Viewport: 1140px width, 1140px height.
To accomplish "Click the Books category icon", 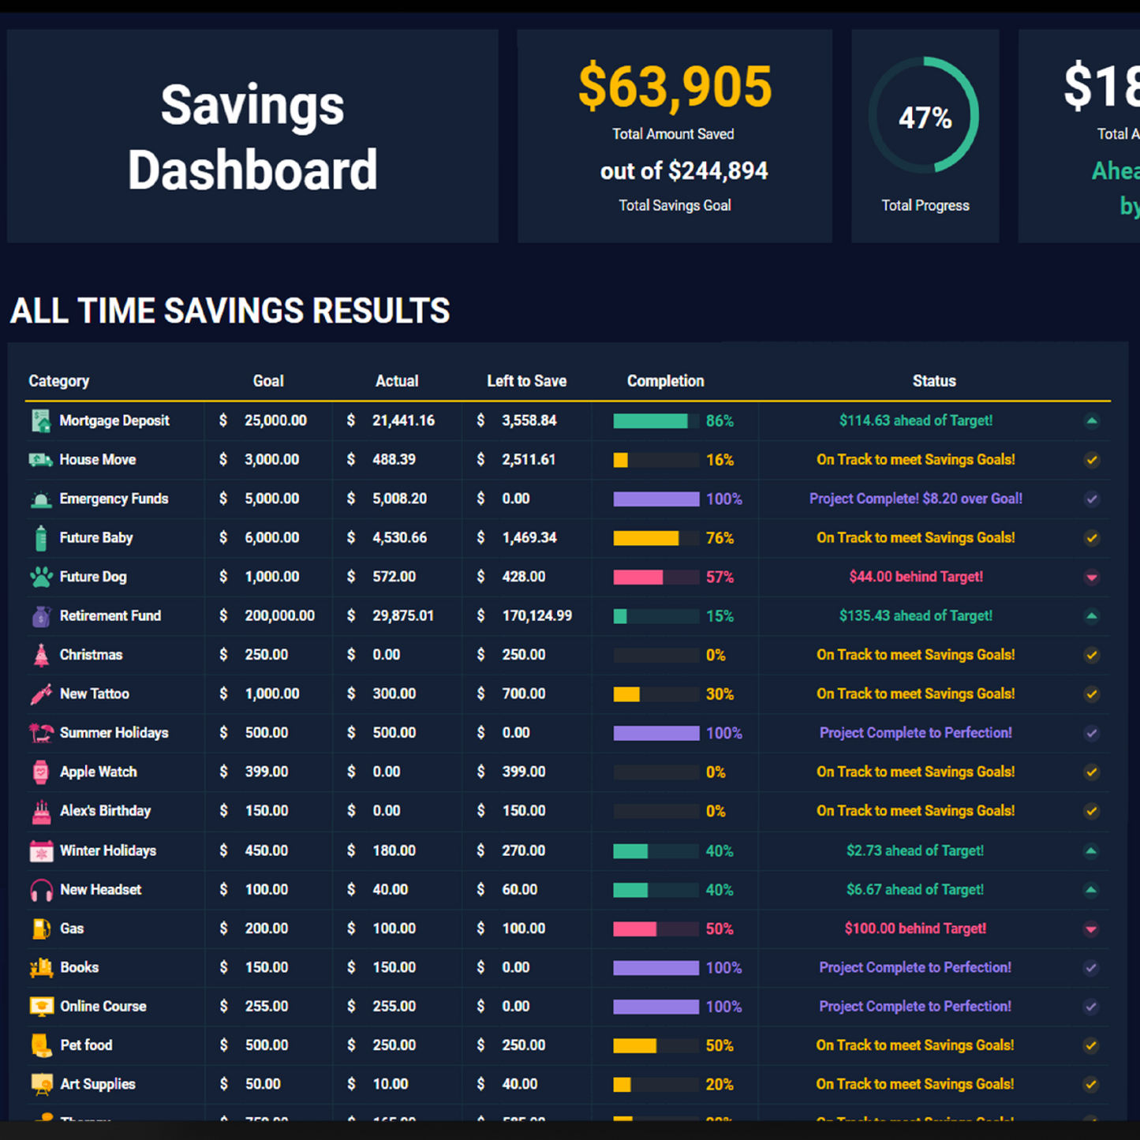I will [41, 967].
